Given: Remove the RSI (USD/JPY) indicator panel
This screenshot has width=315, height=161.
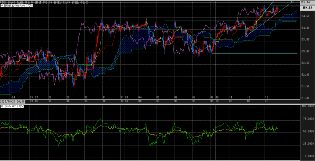Looking at the screenshot, I should pyautogui.click(x=23, y=106).
